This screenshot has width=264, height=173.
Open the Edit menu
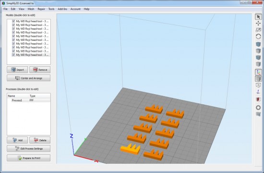click(x=13, y=9)
